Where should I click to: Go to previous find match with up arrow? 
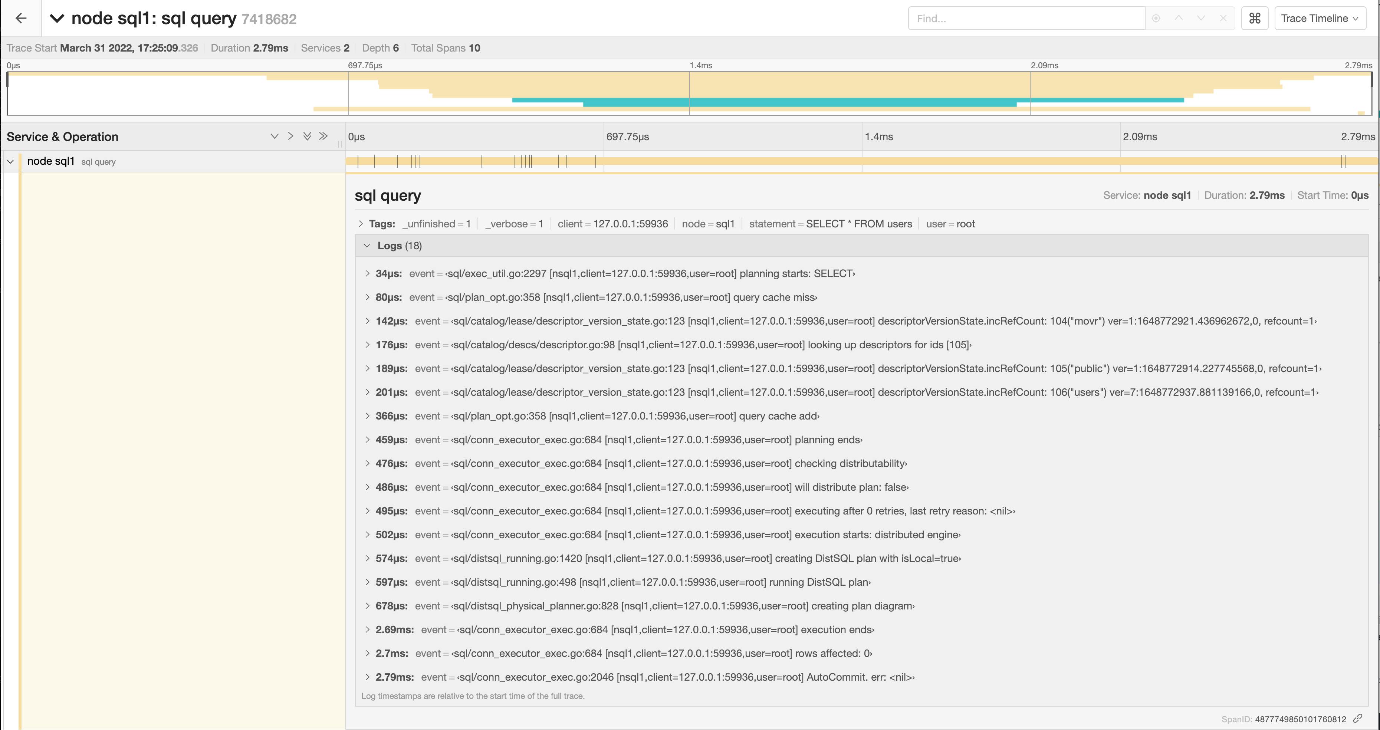click(x=1179, y=18)
